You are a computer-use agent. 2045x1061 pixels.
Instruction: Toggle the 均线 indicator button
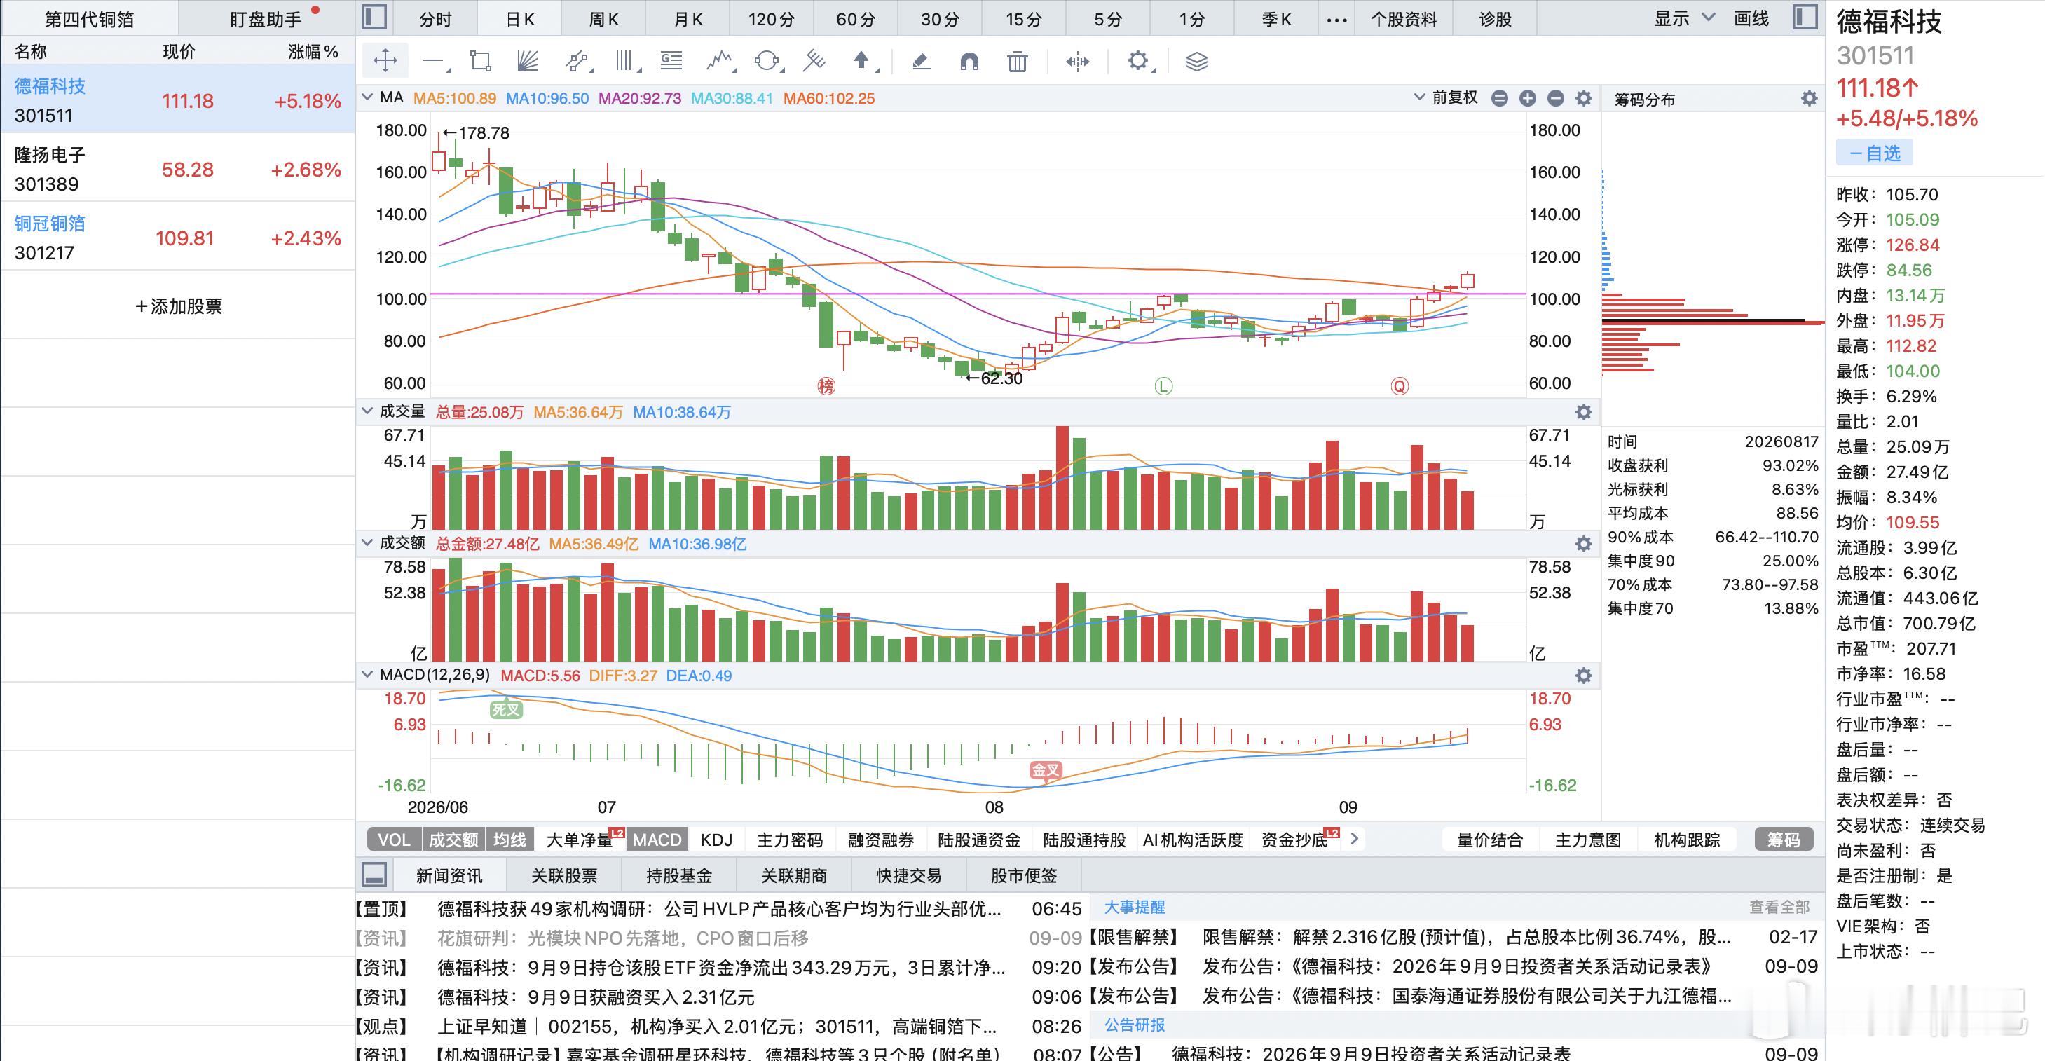(509, 840)
